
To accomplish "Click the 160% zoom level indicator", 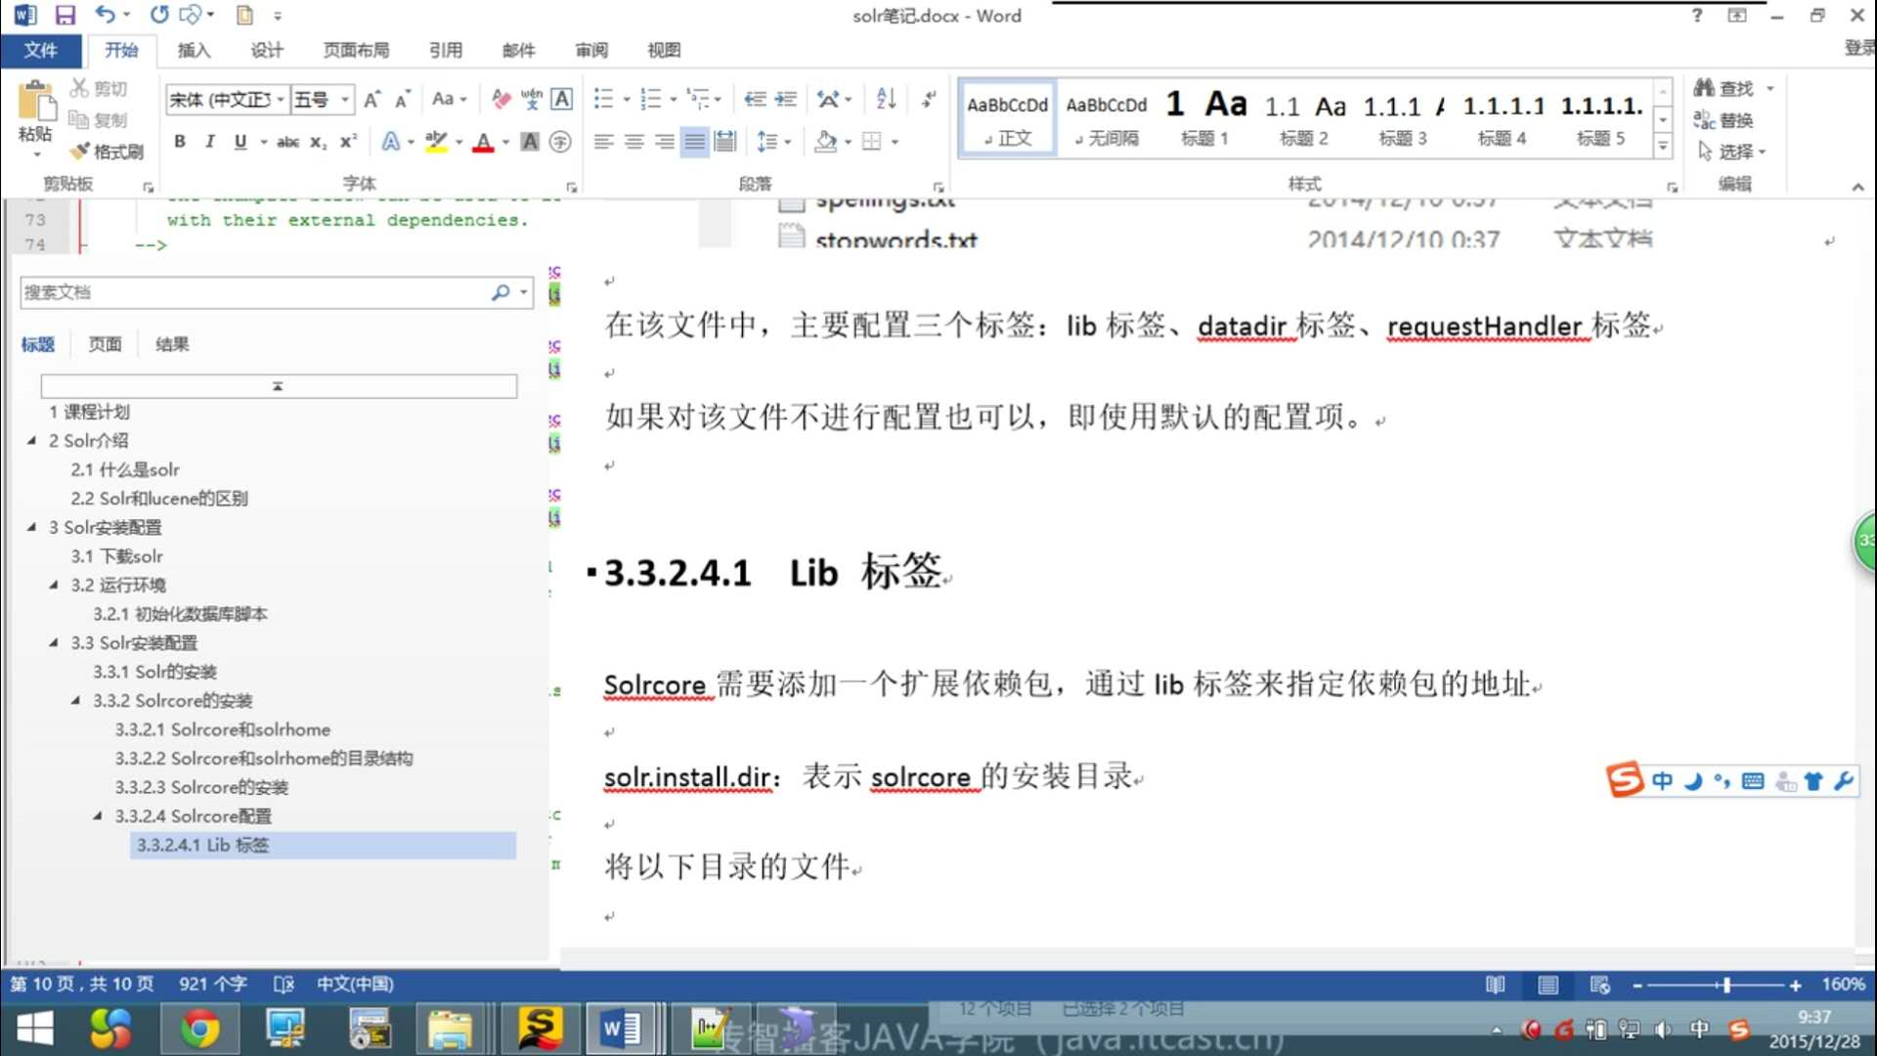I will (x=1843, y=985).
